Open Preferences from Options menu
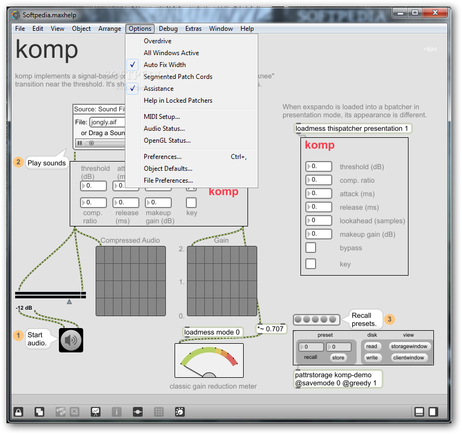The height and width of the screenshot is (434, 462). tap(191, 157)
